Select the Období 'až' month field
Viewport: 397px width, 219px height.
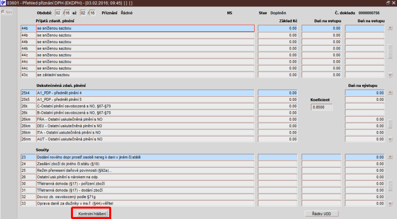pyautogui.click(x=83, y=13)
